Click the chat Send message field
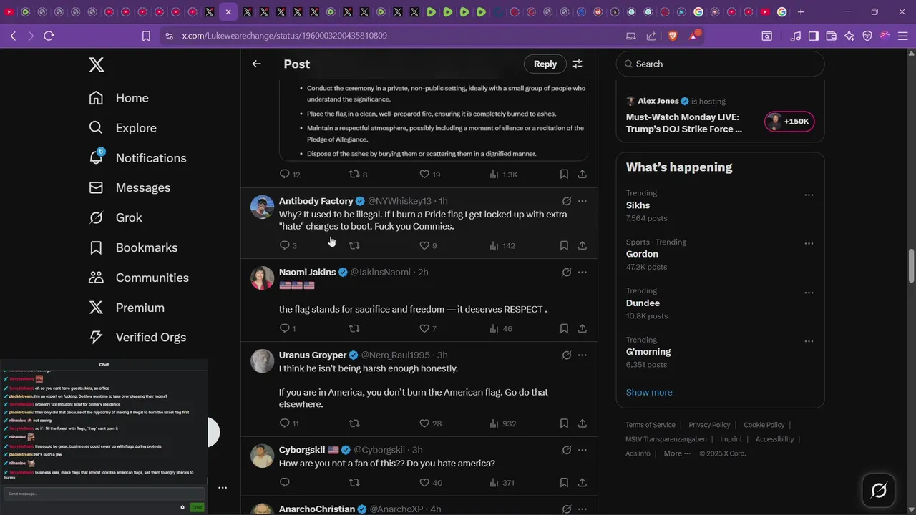Viewport: 916px width, 515px height. point(104,494)
